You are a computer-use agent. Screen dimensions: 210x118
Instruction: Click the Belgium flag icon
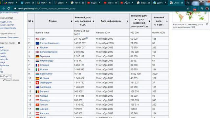coord(37,91)
